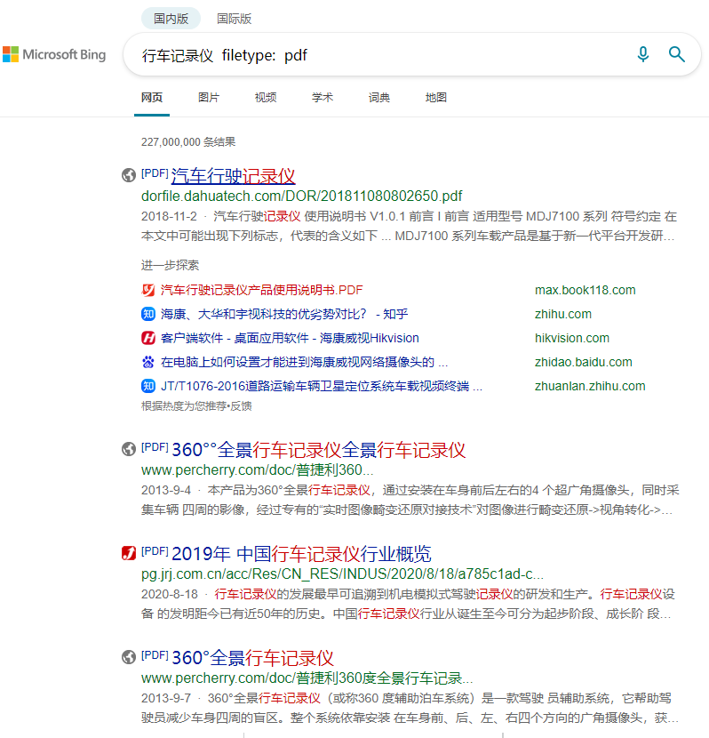Open 海康、大华和宇视科技的优劣势对比 link

tap(284, 314)
